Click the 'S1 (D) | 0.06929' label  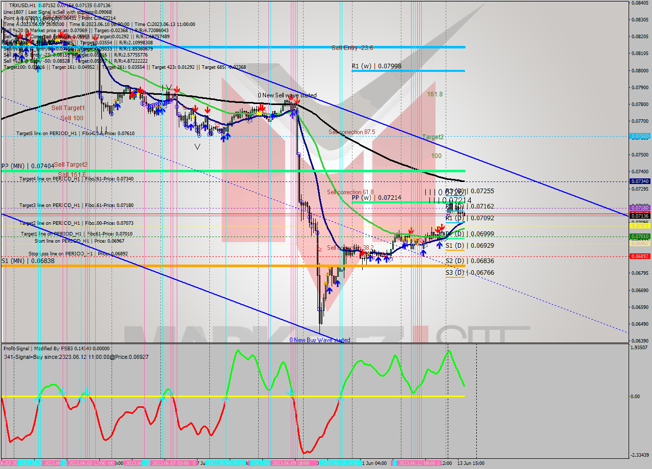[x=470, y=245]
